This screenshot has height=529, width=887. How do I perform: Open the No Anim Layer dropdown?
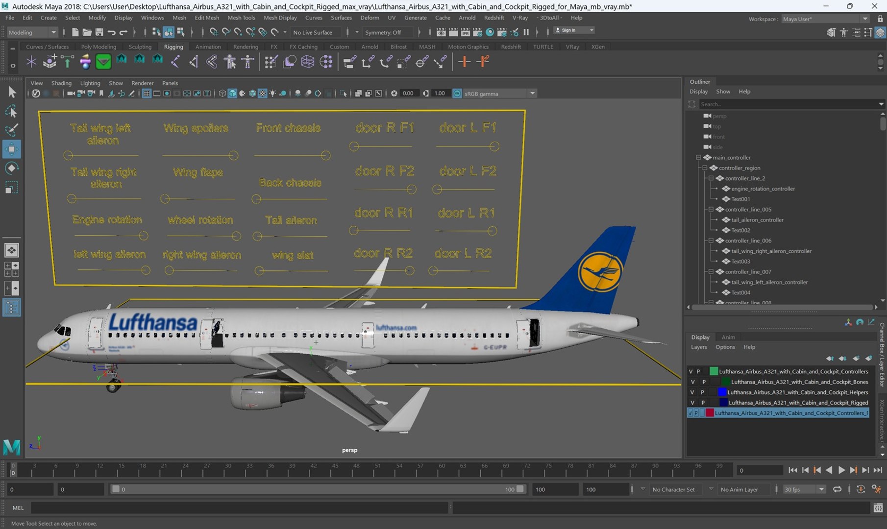pyautogui.click(x=743, y=489)
